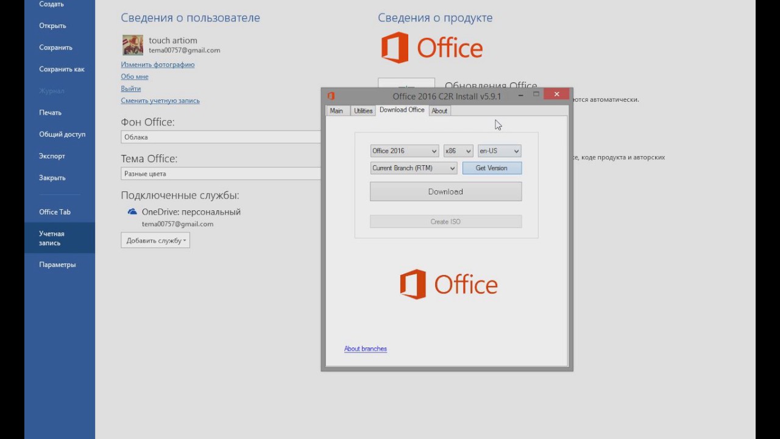Minimize the Office 2016 C2R Install window
The image size is (780, 439).
[x=521, y=95]
